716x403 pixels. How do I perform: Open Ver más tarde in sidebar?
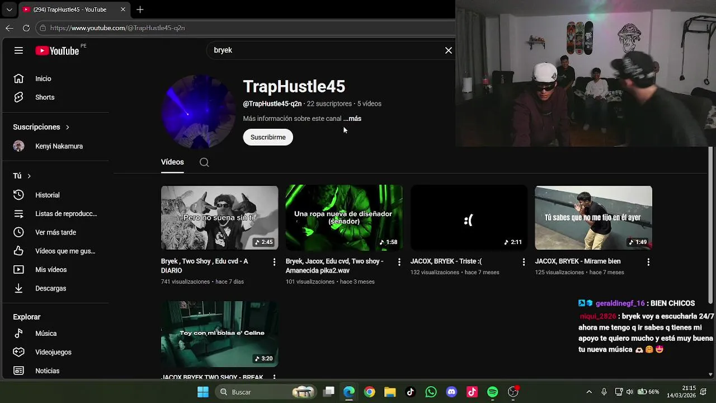tap(55, 232)
